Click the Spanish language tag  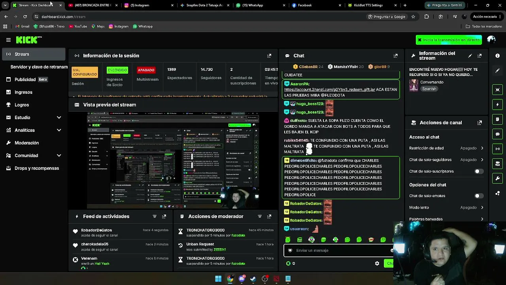[x=429, y=89]
